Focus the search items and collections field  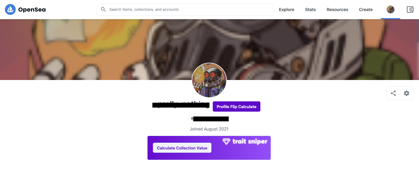[185, 9]
